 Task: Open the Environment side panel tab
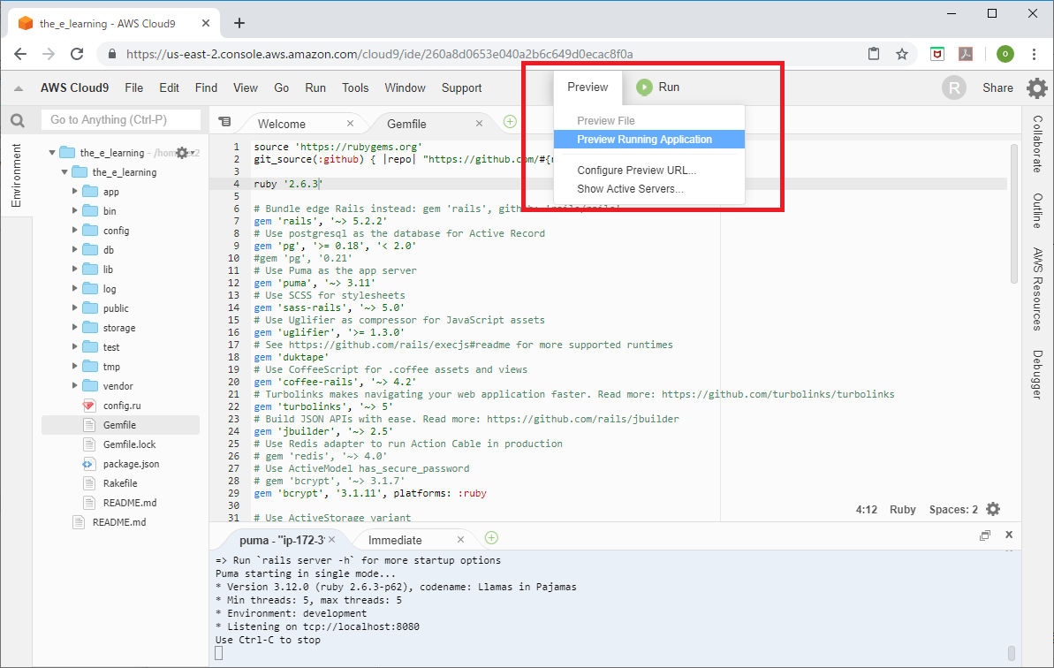coord(17,176)
